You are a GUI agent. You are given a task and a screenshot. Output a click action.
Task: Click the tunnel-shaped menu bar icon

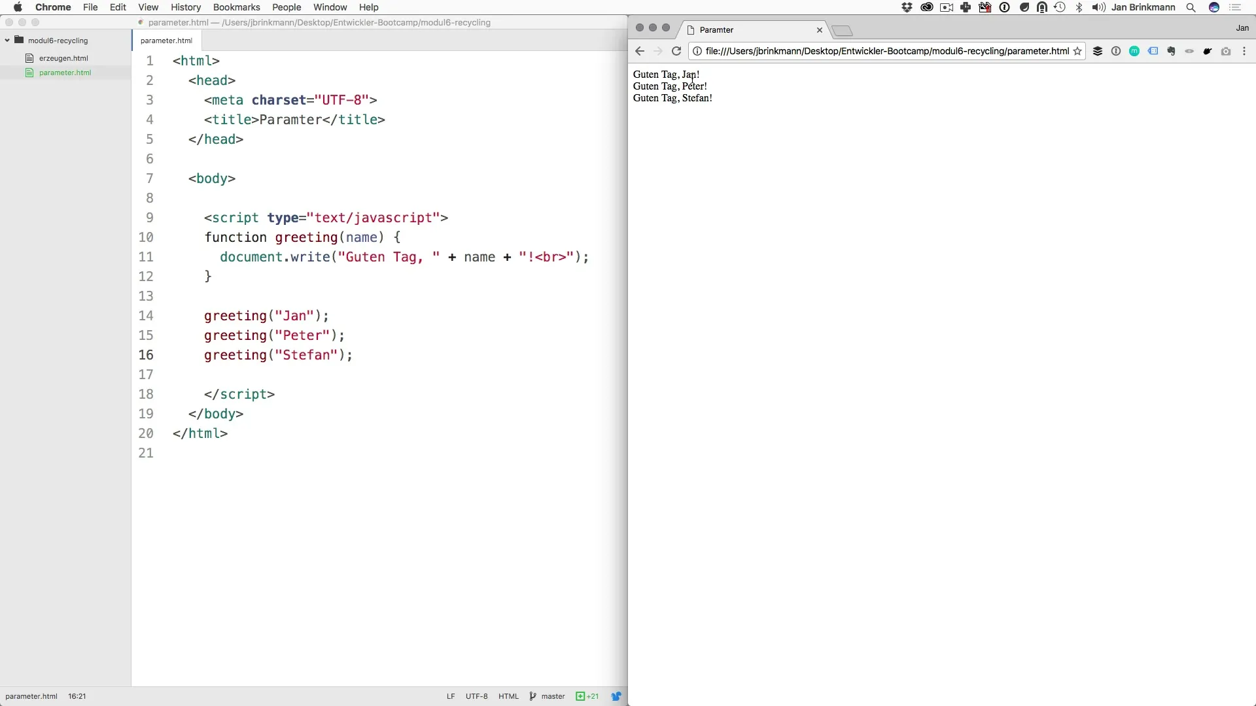[1042, 7]
